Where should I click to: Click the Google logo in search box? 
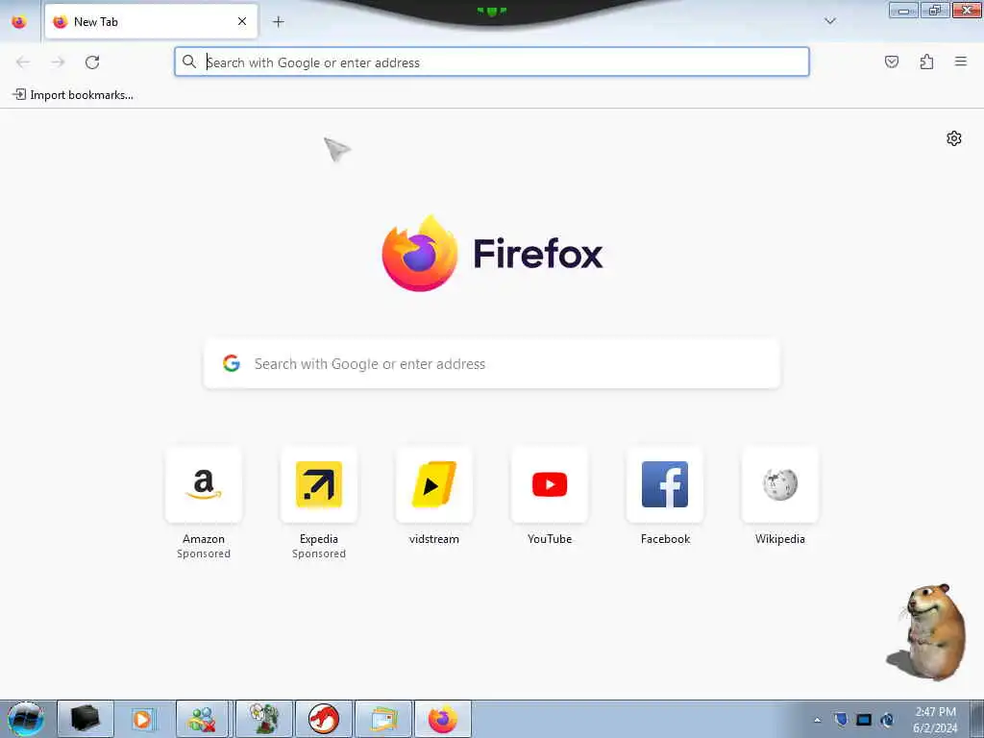[232, 363]
